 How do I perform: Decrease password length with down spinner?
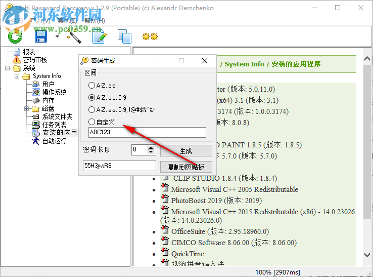click(x=151, y=152)
